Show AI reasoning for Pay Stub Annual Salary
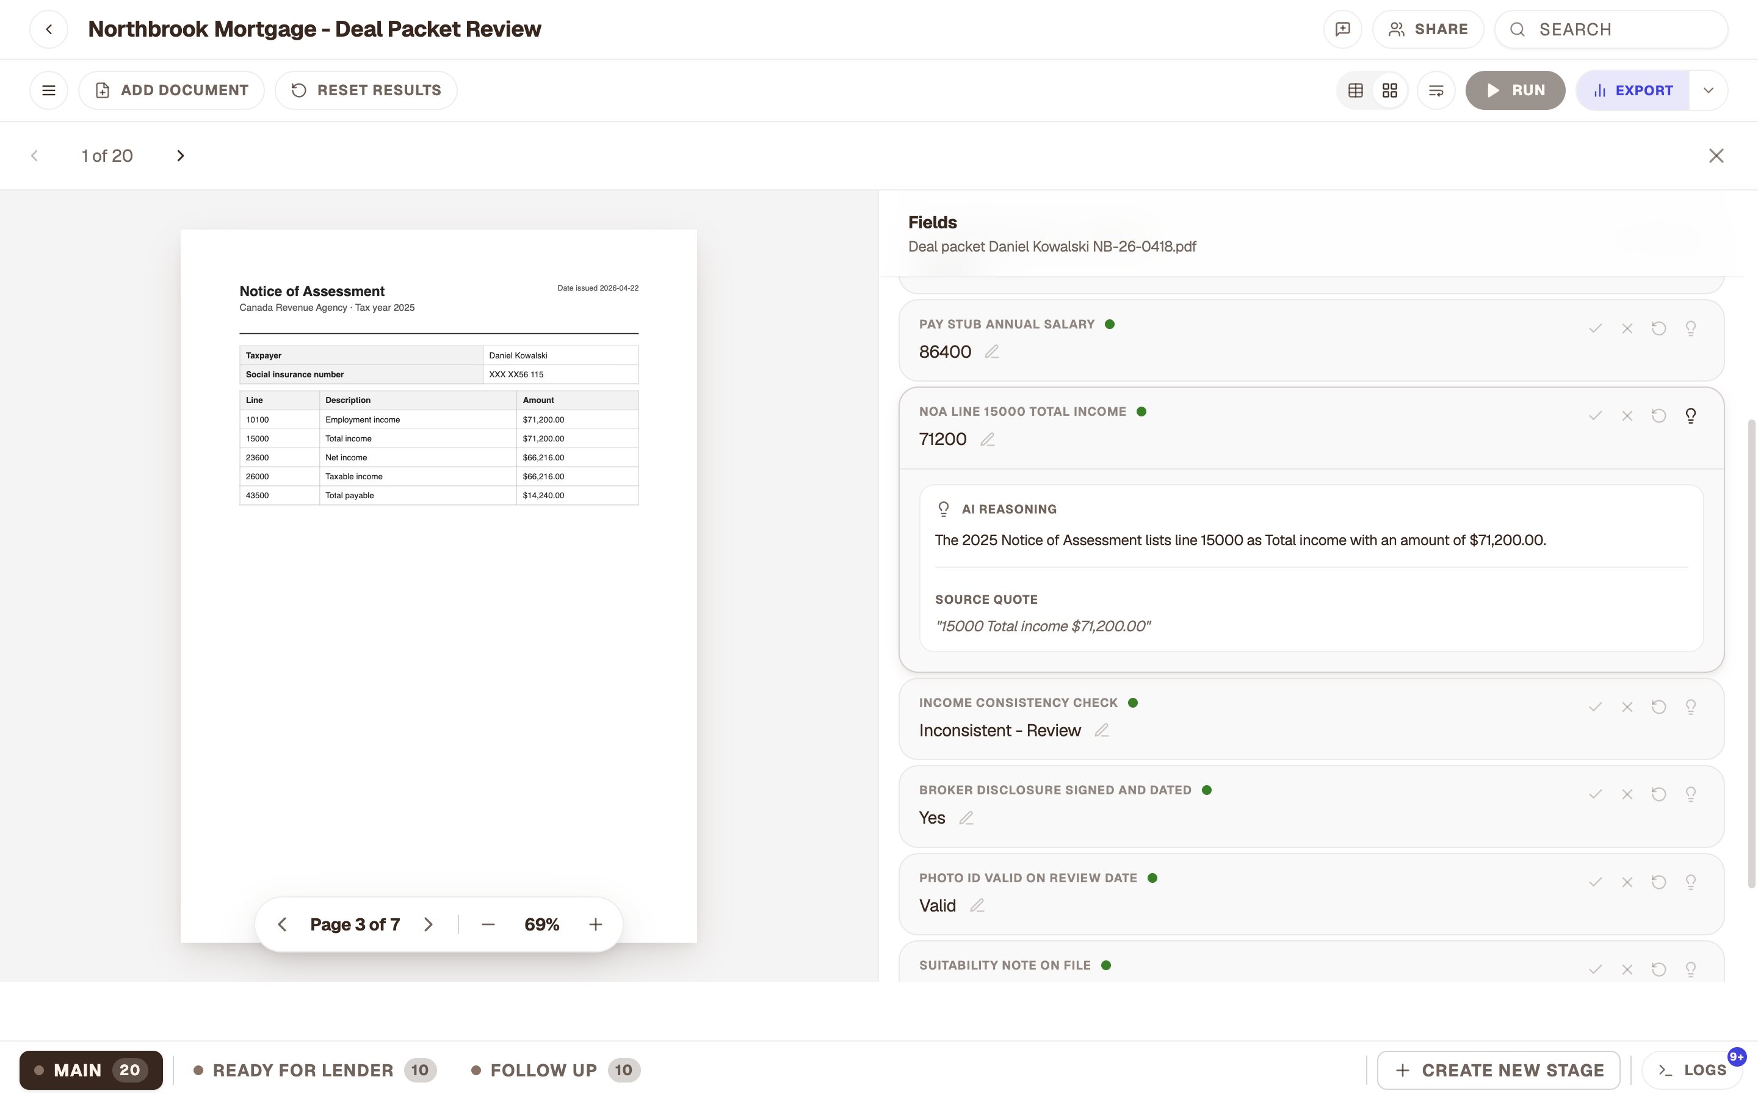 pos(1690,328)
